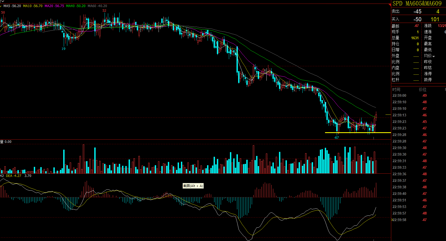Click the red corner marker beside contract title
This screenshot has width=446, height=241.
pyautogui.click(x=390, y=5)
